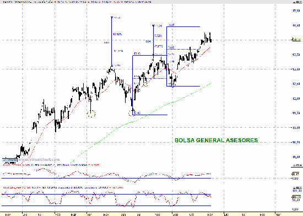Close the MACD indicator panel
The height and width of the screenshot is (216, 303).
300,165
